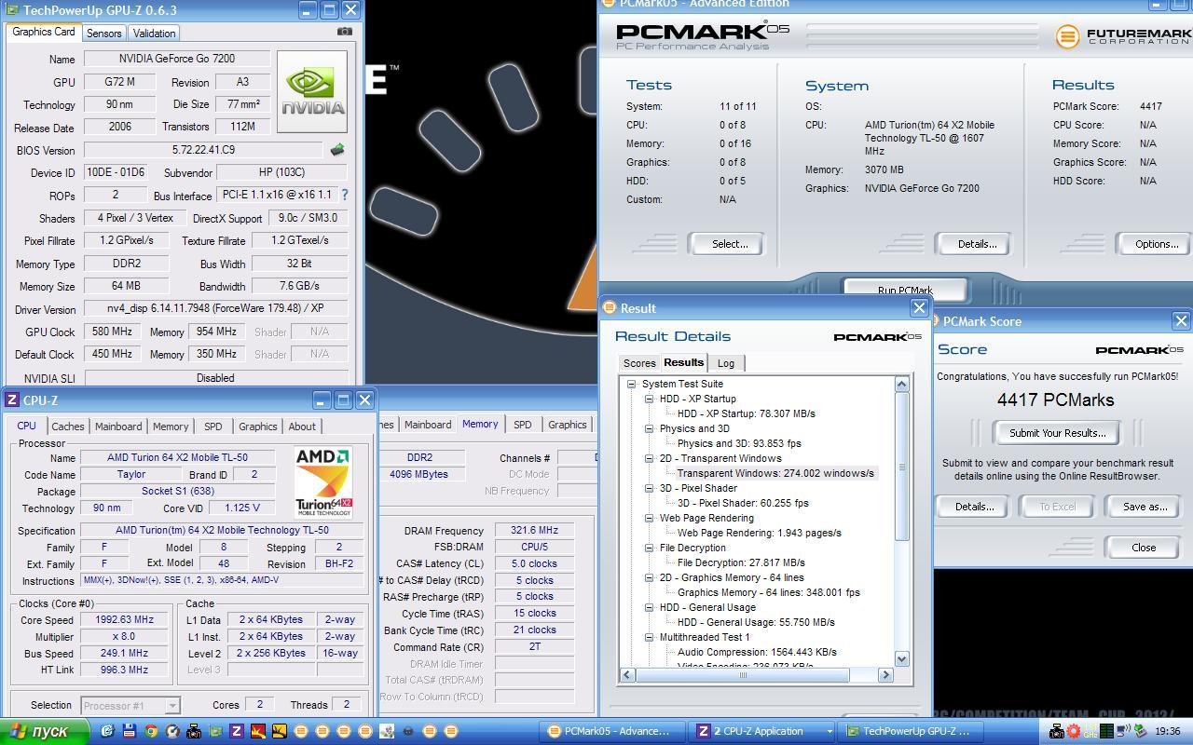Screen dimensions: 1193x745
Task: Select HDD - General Usage: 55.750 MB/s row
Action: 756,622
